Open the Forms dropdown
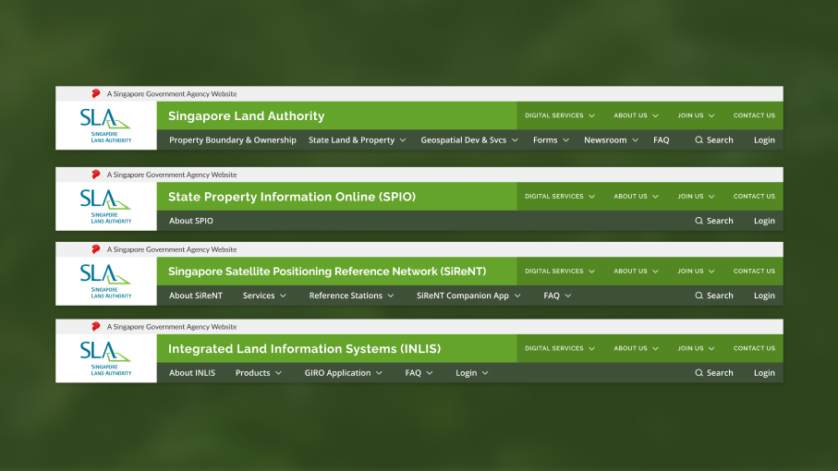 pos(551,139)
